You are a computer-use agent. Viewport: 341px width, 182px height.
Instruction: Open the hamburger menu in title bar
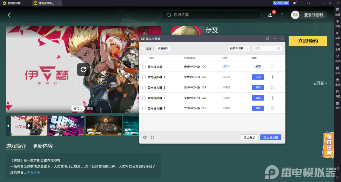(x=301, y=3)
